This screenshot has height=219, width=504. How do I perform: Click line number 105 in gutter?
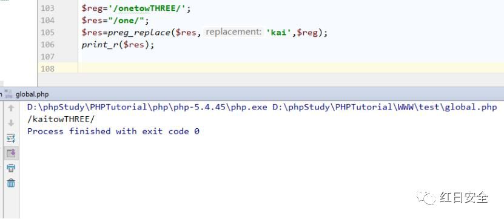47,33
